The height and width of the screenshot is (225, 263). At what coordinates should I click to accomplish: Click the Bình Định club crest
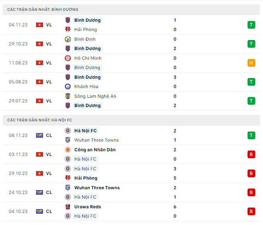click(68, 39)
